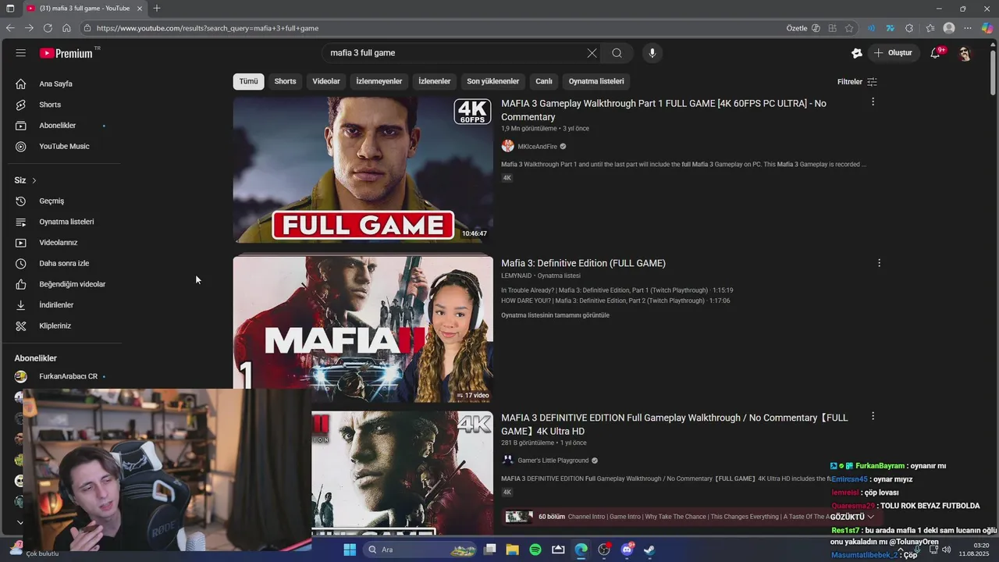Open Geçmiş history in sidebar
Viewport: 999px width, 562px height.
coord(62,201)
